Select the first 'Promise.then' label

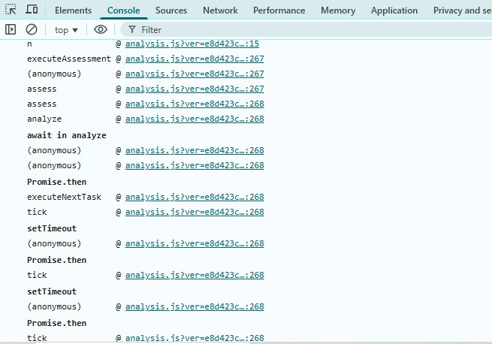pos(56,182)
